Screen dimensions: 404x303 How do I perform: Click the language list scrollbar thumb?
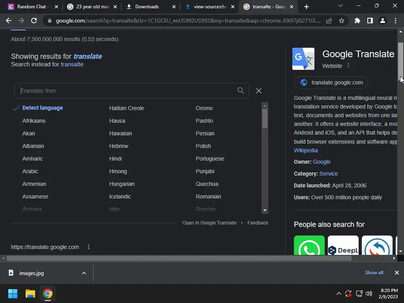pyautogui.click(x=265, y=118)
